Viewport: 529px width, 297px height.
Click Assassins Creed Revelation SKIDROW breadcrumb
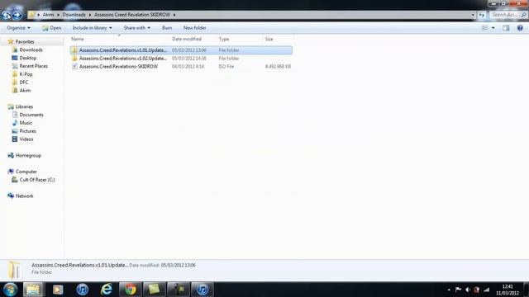pos(132,15)
